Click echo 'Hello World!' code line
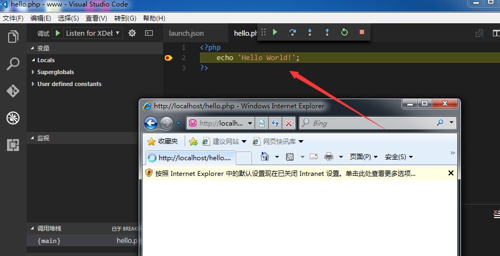Screen dimensions: 500x256 coord(258,57)
